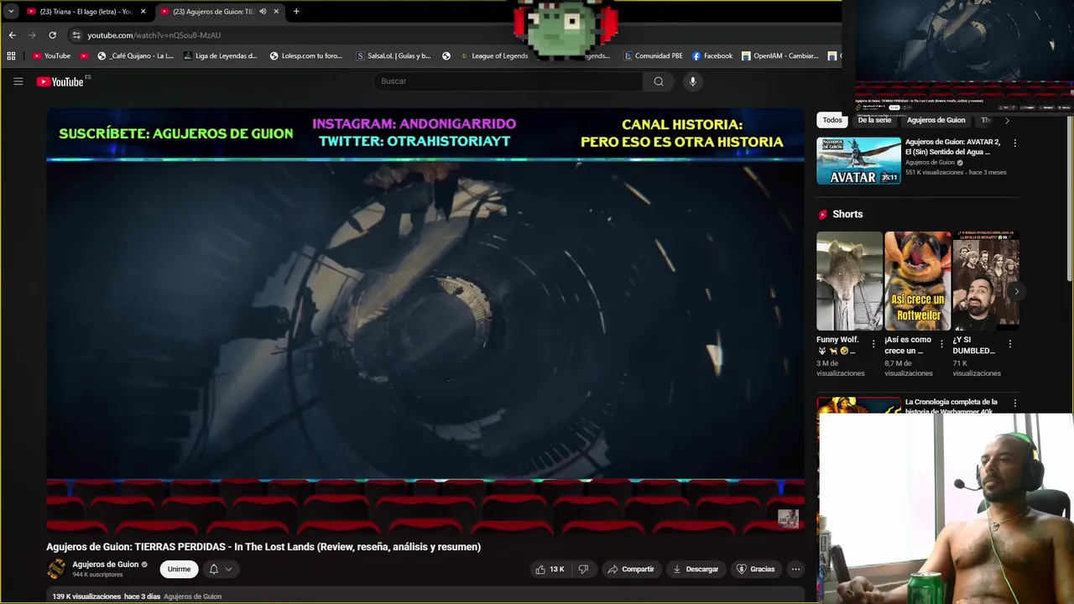1074x604 pixels.
Task: Mute the Agujeros de Guion tab audio icon
Action: 263,12
